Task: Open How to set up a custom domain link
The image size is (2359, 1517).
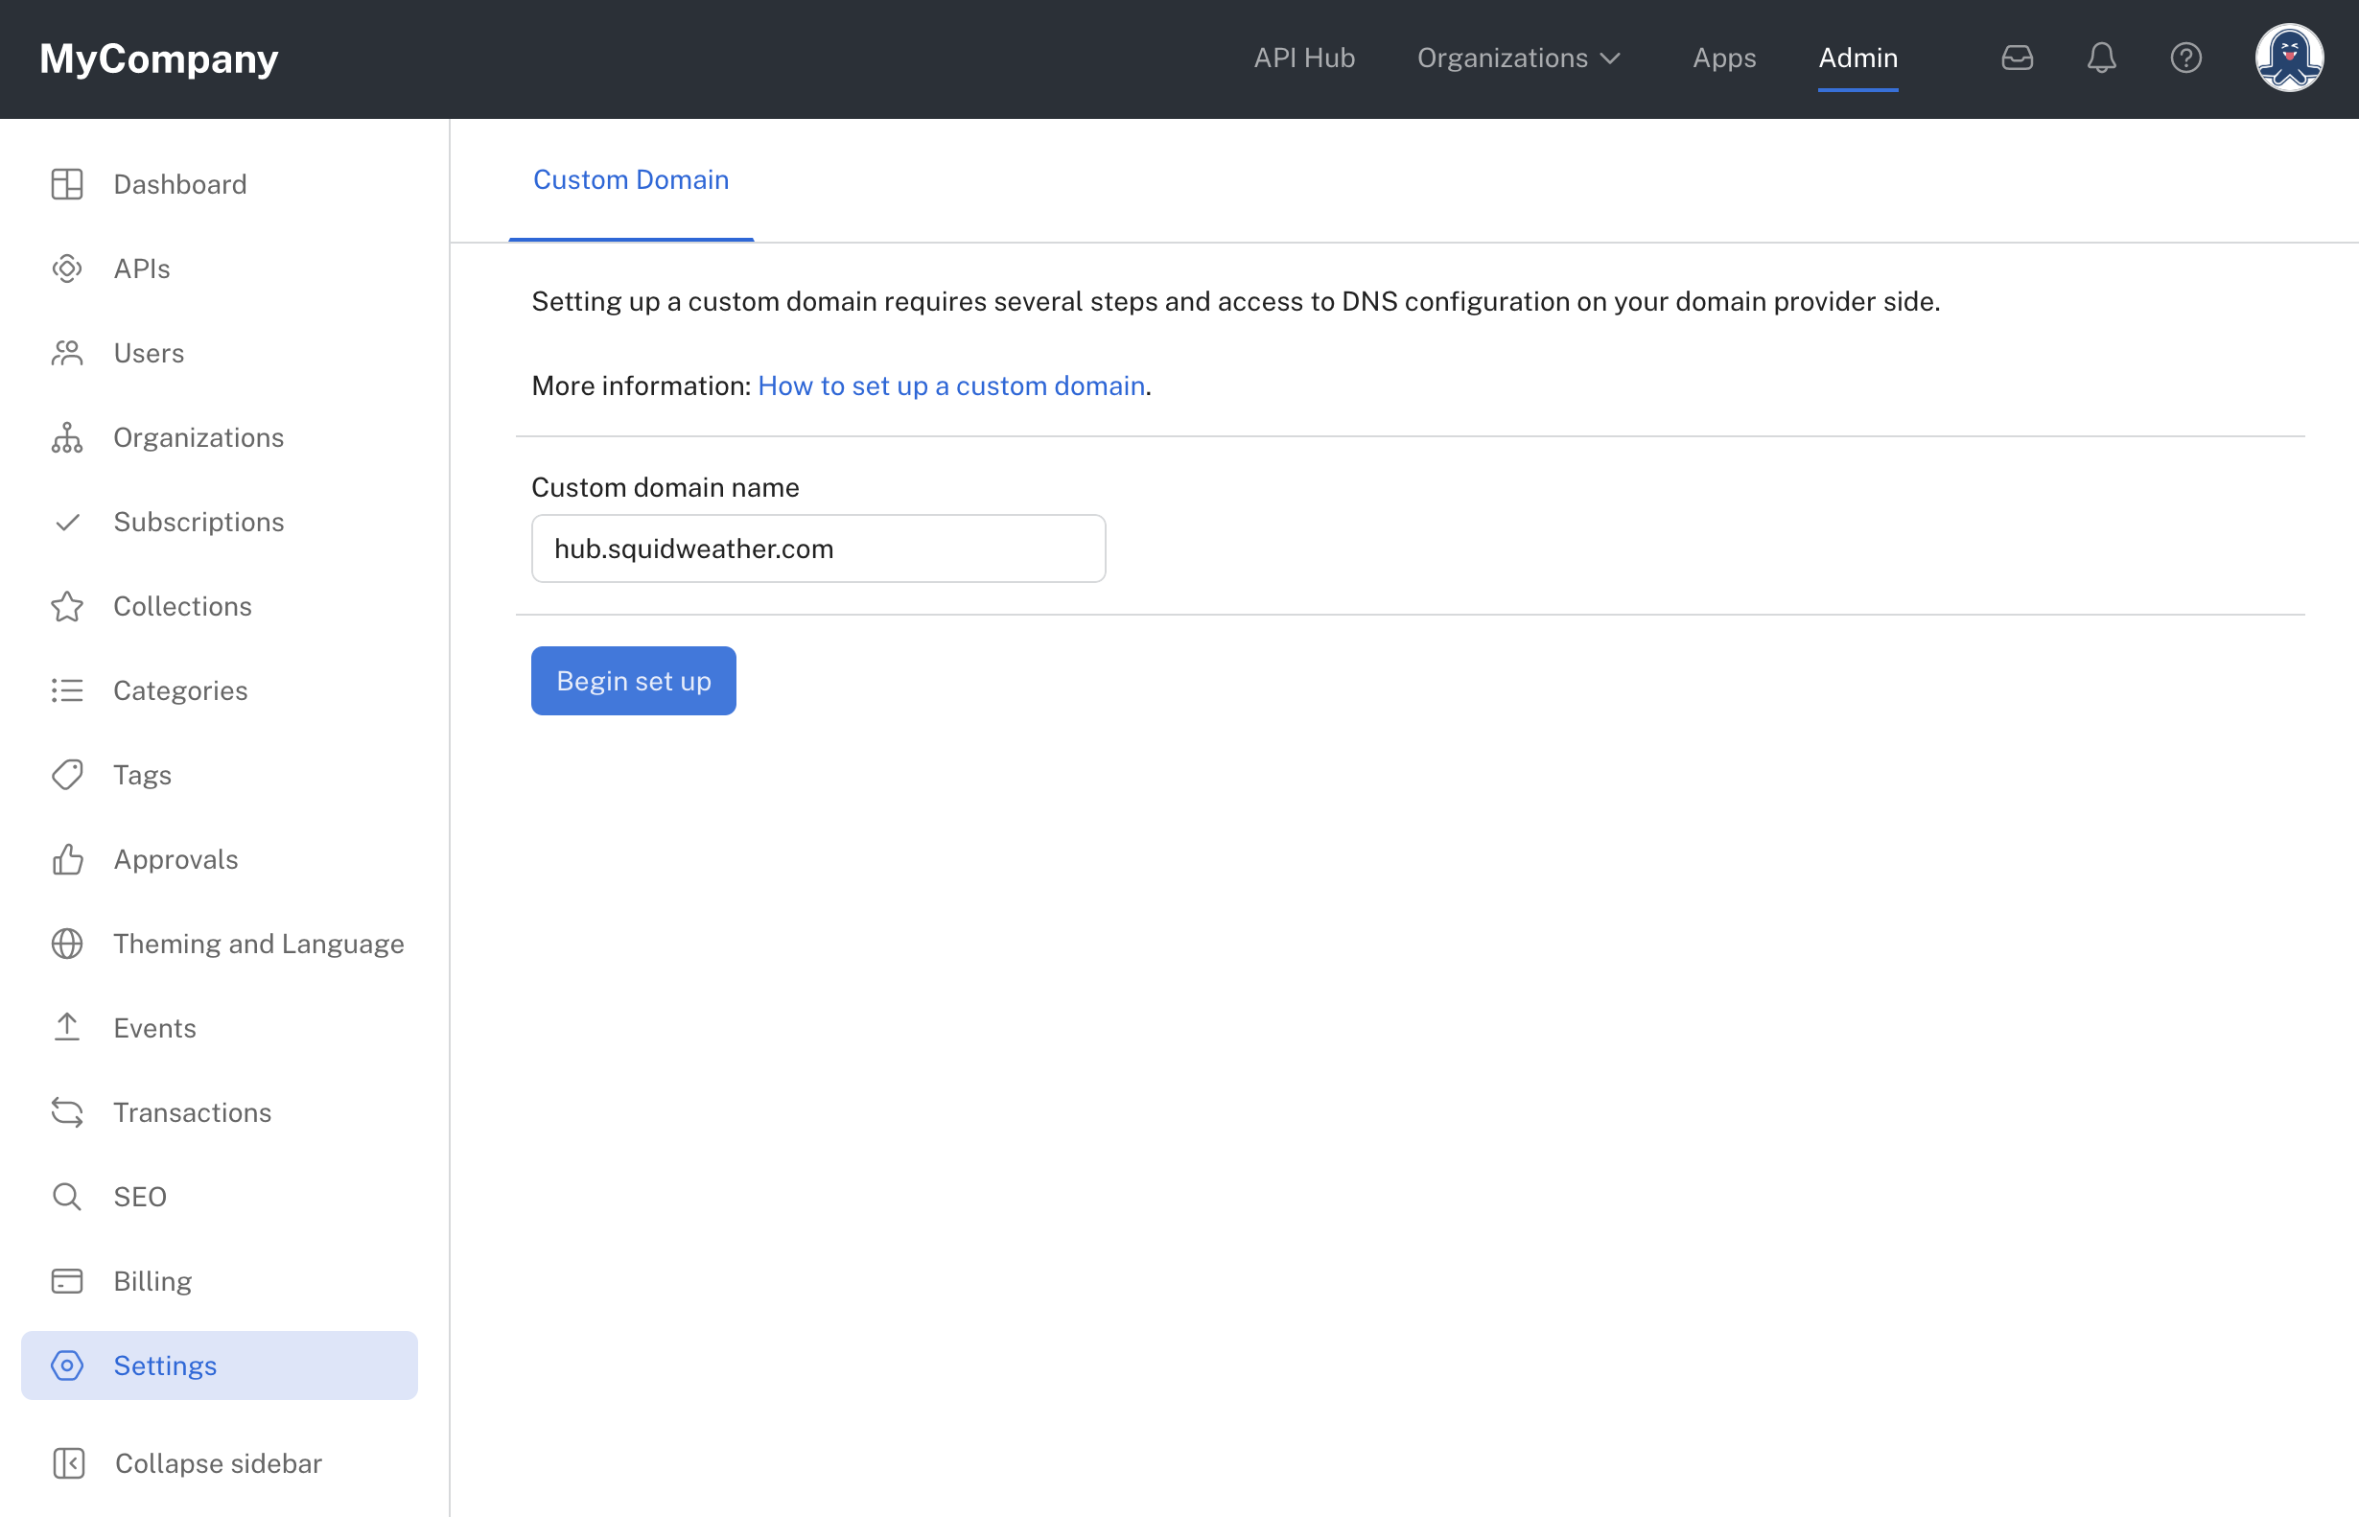Action: (x=950, y=386)
